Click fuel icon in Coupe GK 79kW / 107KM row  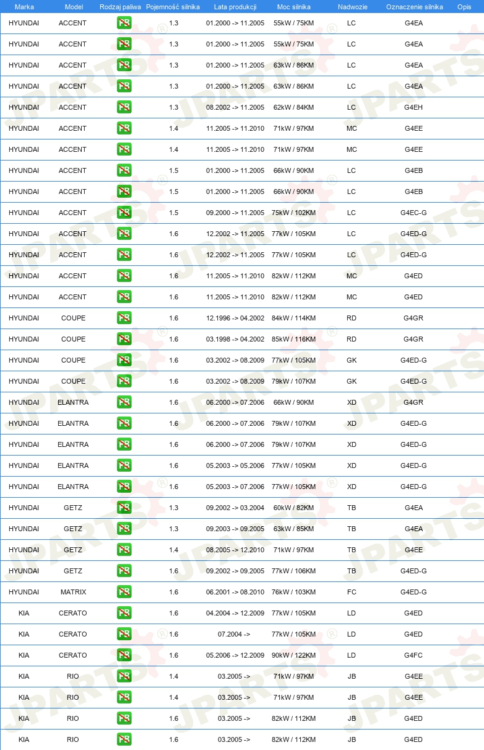coord(124,381)
